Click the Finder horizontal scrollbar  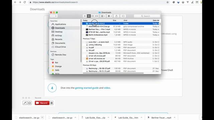click(x=113, y=73)
